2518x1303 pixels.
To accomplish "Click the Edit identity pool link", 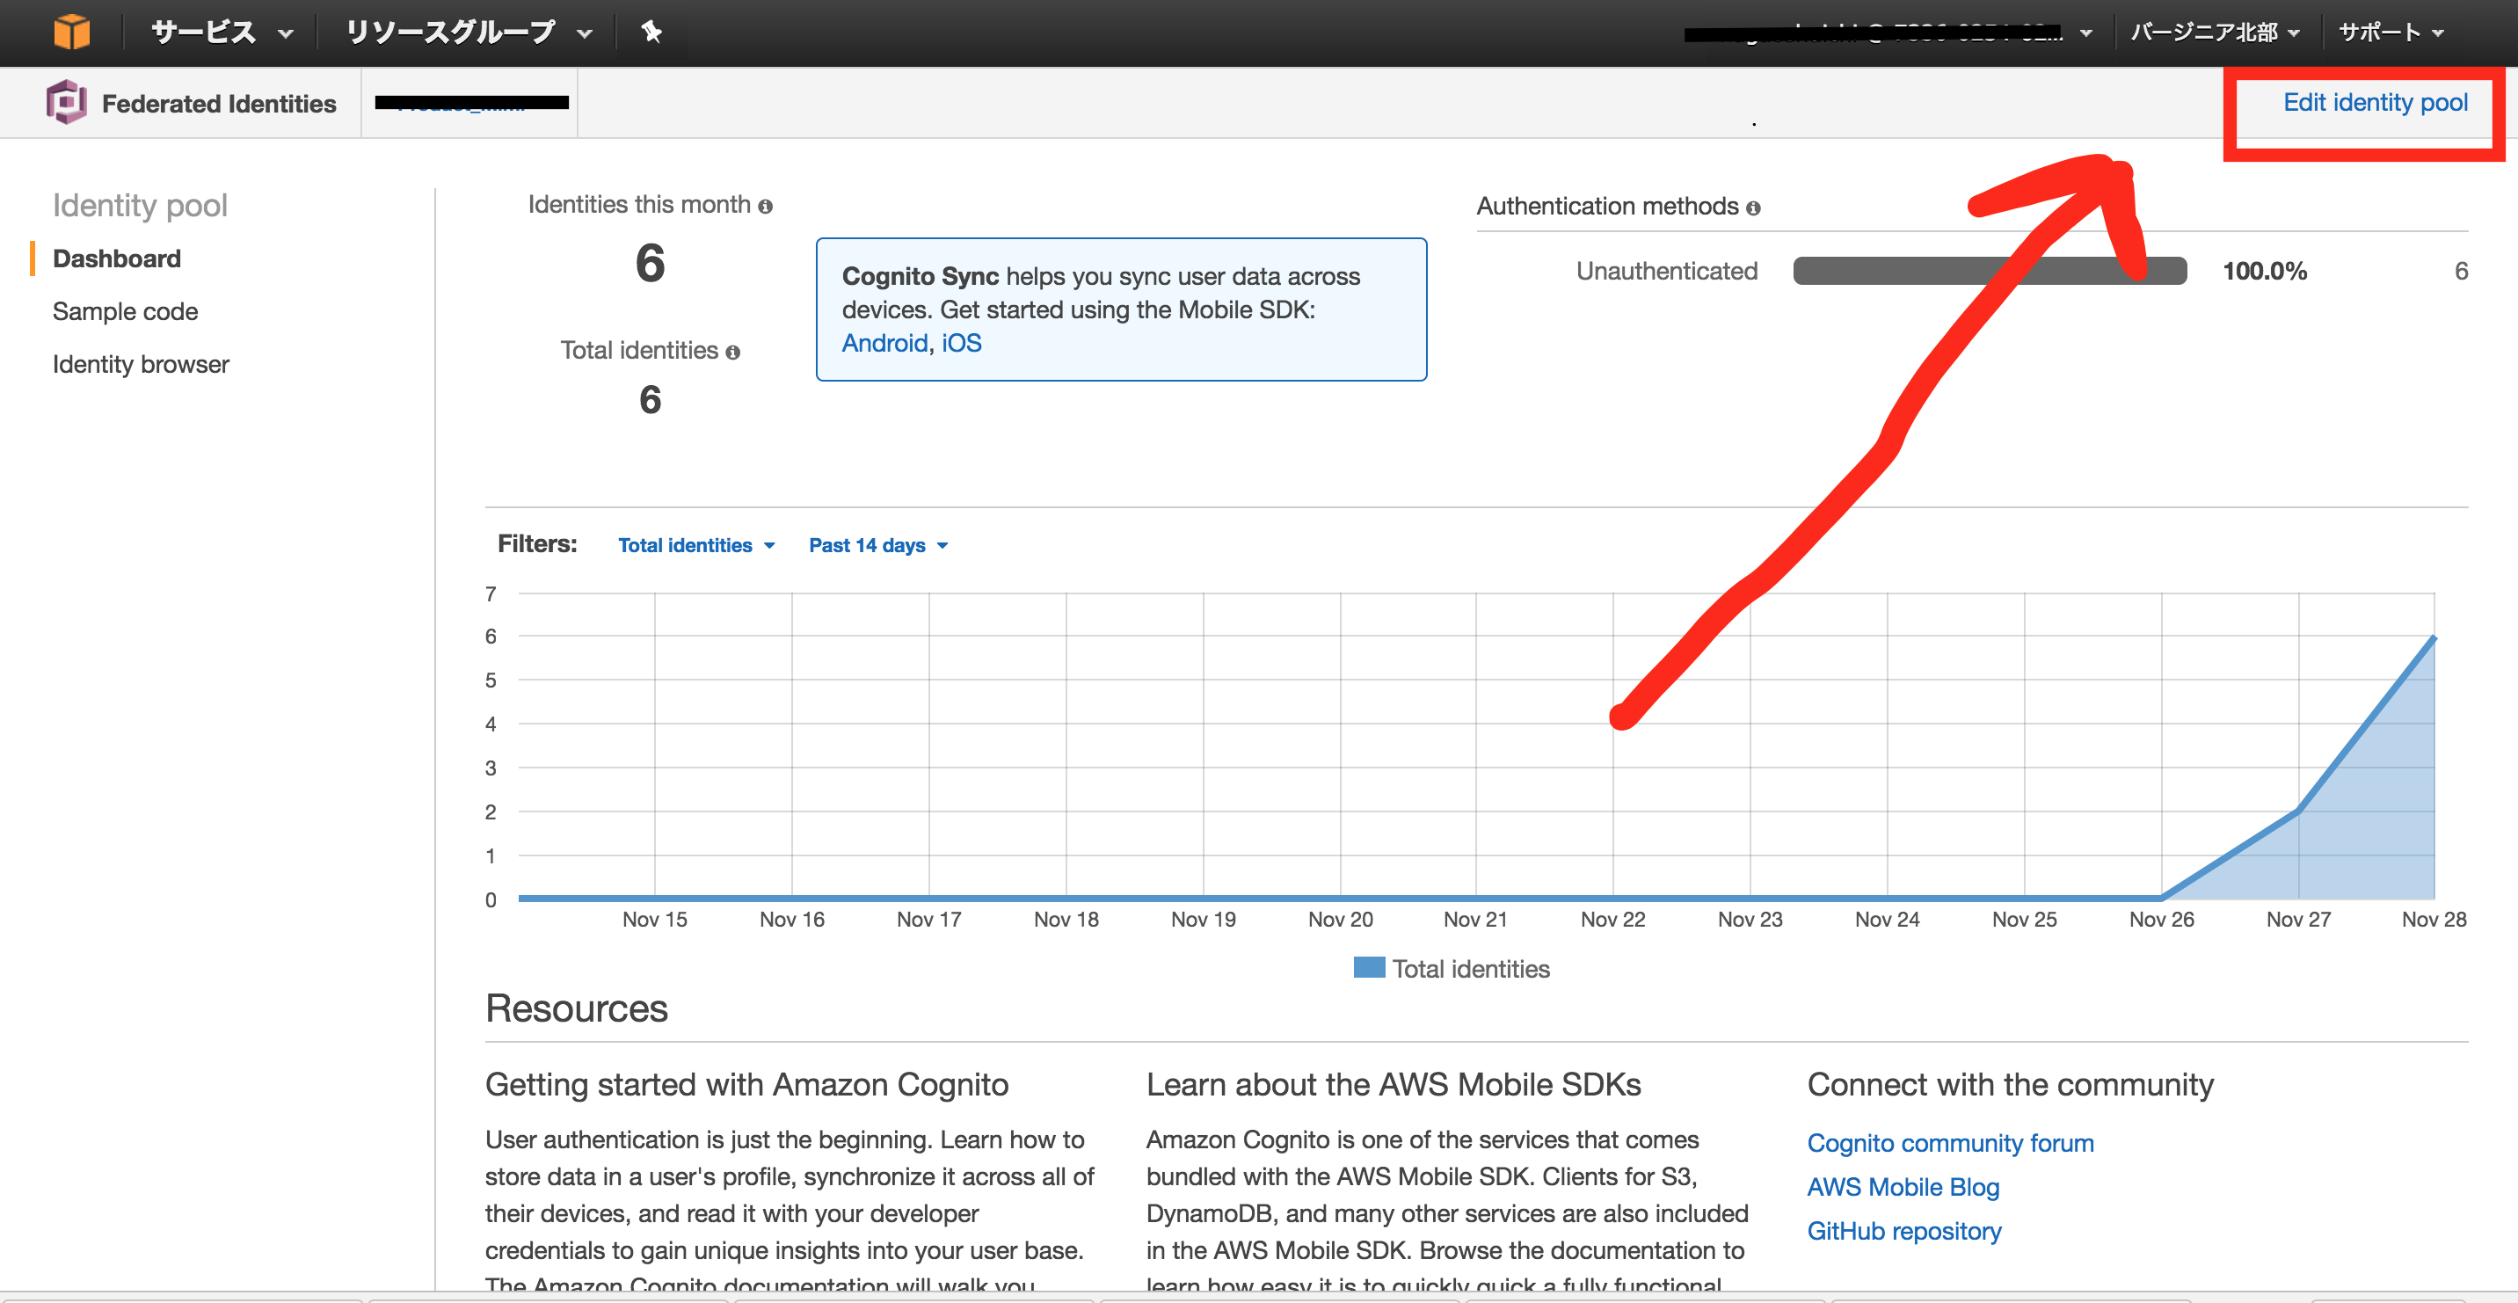I will pos(2376,102).
